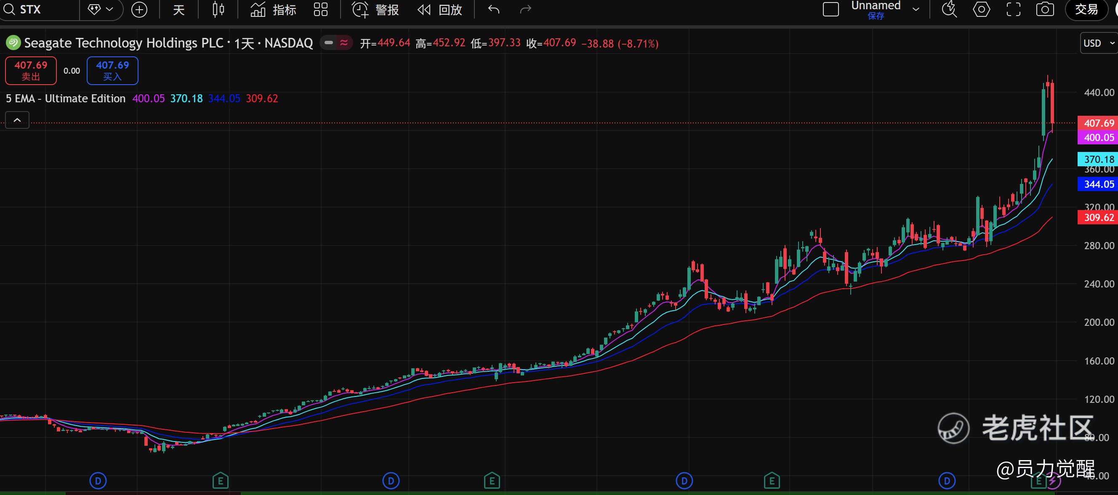Create an alert with 警报 button

(x=375, y=10)
